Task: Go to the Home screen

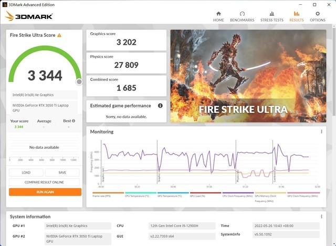Action: (218, 16)
